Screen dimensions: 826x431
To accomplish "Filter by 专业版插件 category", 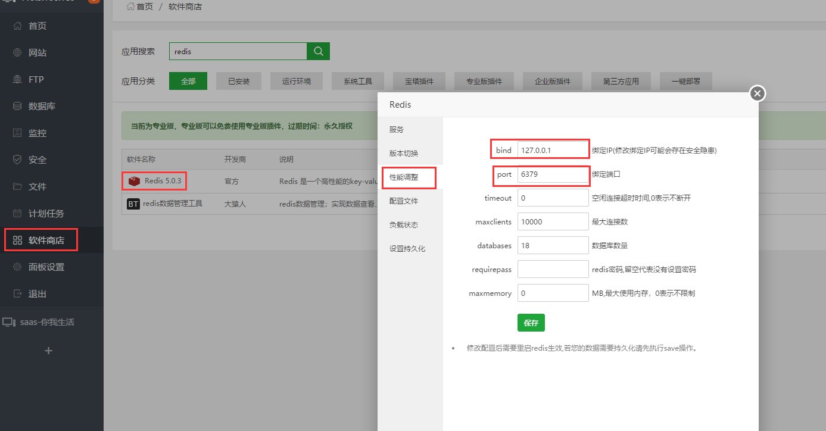I will 484,81.
